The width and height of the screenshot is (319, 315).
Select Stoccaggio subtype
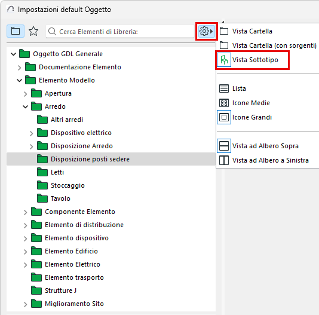68,185
